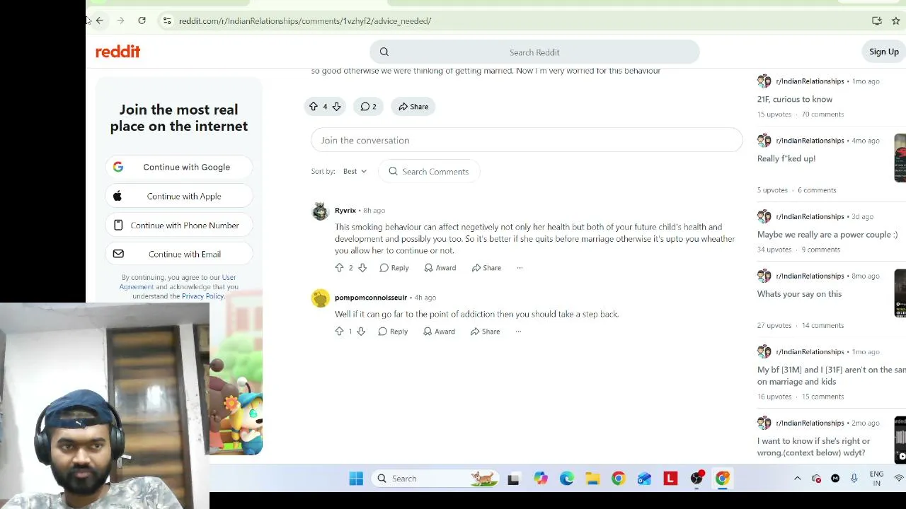Open Ryvrix's user profile link
This screenshot has width=906, height=509.
click(x=345, y=210)
